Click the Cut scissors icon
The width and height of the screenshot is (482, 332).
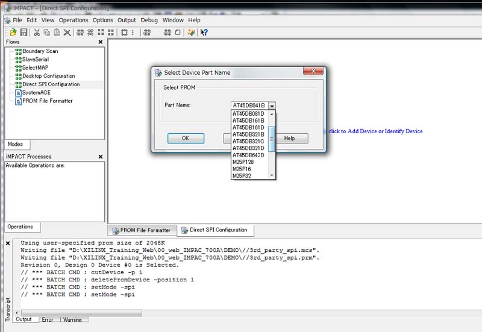click(37, 33)
